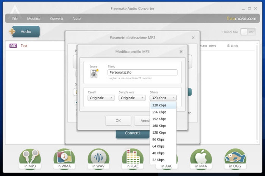Open the Aiuto menu

(x=77, y=19)
